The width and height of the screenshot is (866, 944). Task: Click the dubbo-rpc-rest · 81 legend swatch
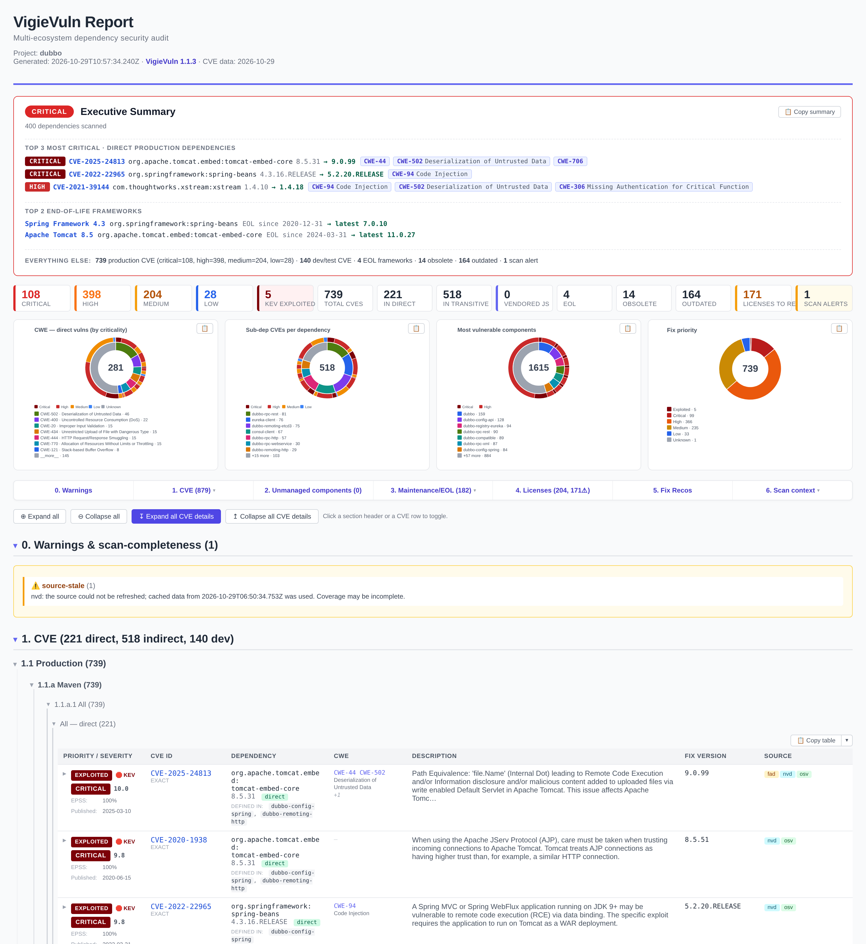click(x=248, y=414)
